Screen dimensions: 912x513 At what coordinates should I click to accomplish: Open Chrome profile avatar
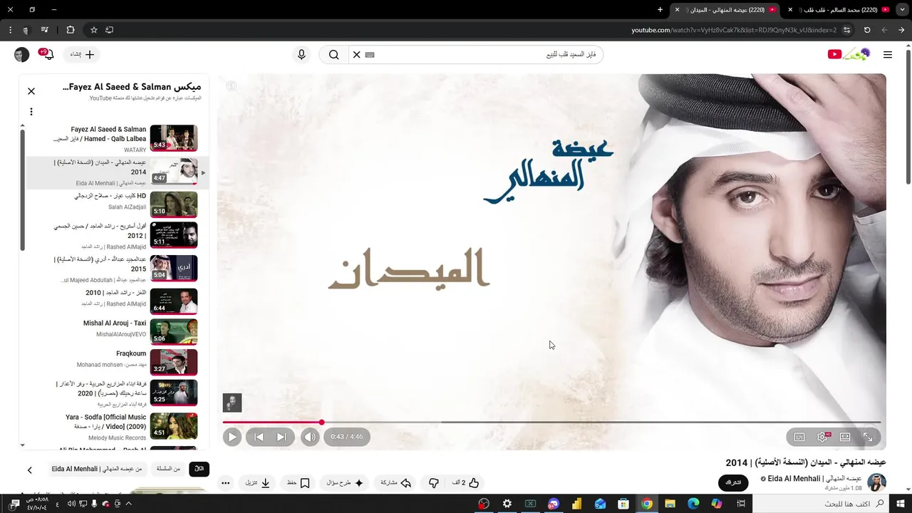click(x=26, y=30)
